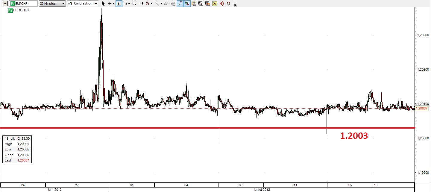
Task: Toggle the data info box button
Action: (x=119, y=4)
